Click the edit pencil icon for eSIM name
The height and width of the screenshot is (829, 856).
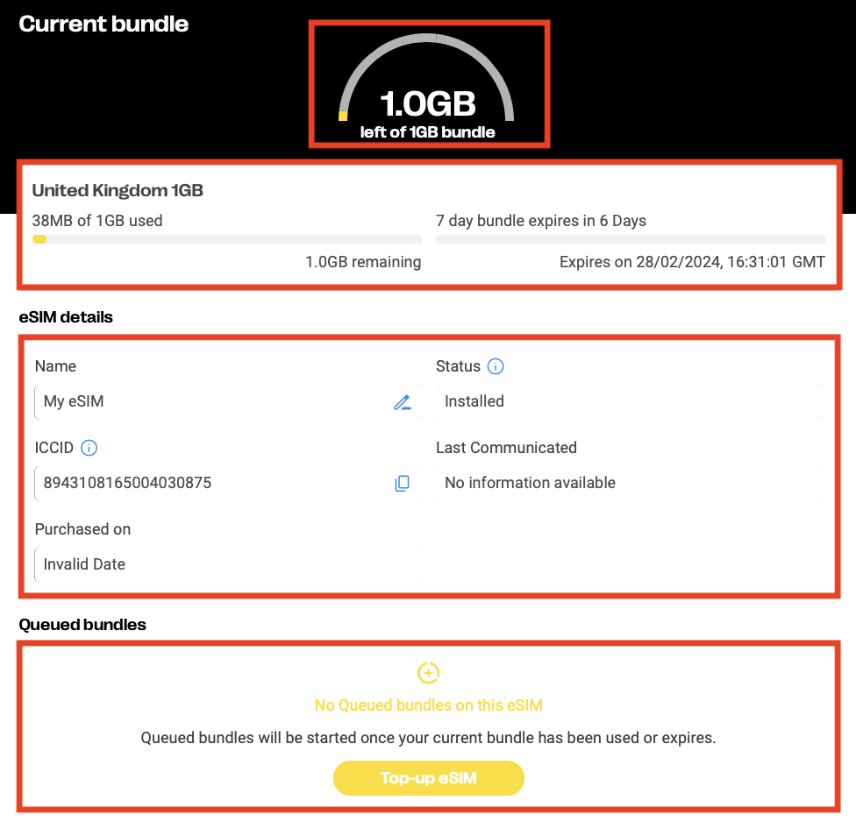[403, 402]
